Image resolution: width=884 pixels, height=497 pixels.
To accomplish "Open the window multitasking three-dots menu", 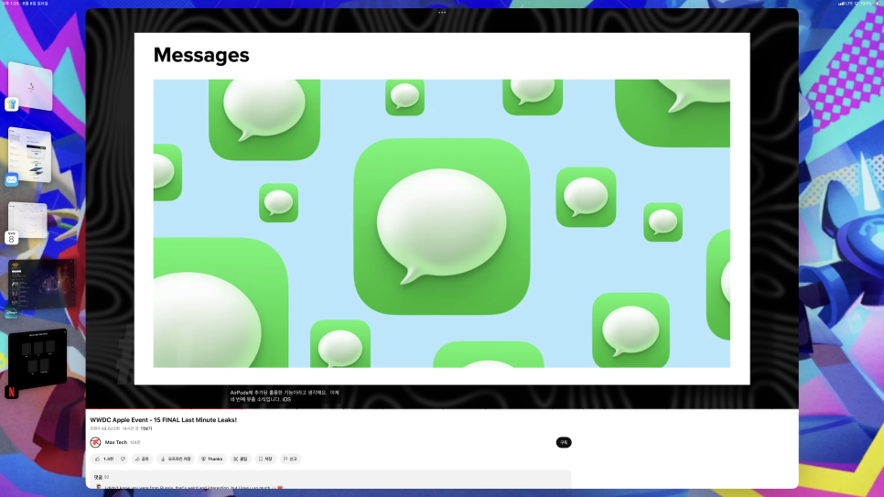I will click(x=442, y=13).
